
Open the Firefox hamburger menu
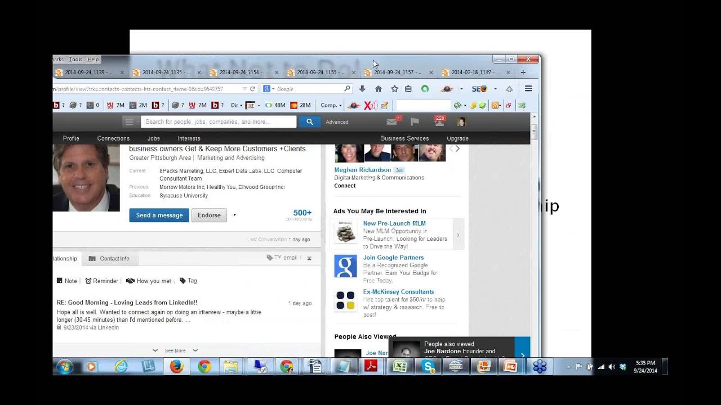point(528,88)
